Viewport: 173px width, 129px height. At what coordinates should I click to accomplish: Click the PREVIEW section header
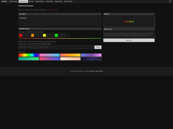[x=129, y=14]
